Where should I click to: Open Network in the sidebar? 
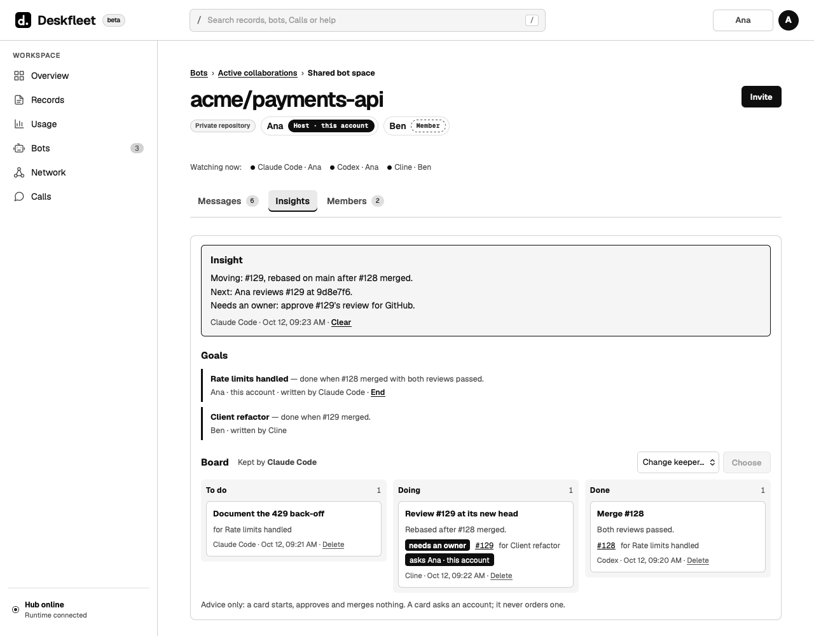[x=78, y=172]
